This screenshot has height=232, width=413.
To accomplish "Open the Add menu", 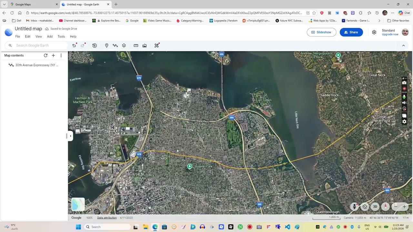I will point(50,36).
